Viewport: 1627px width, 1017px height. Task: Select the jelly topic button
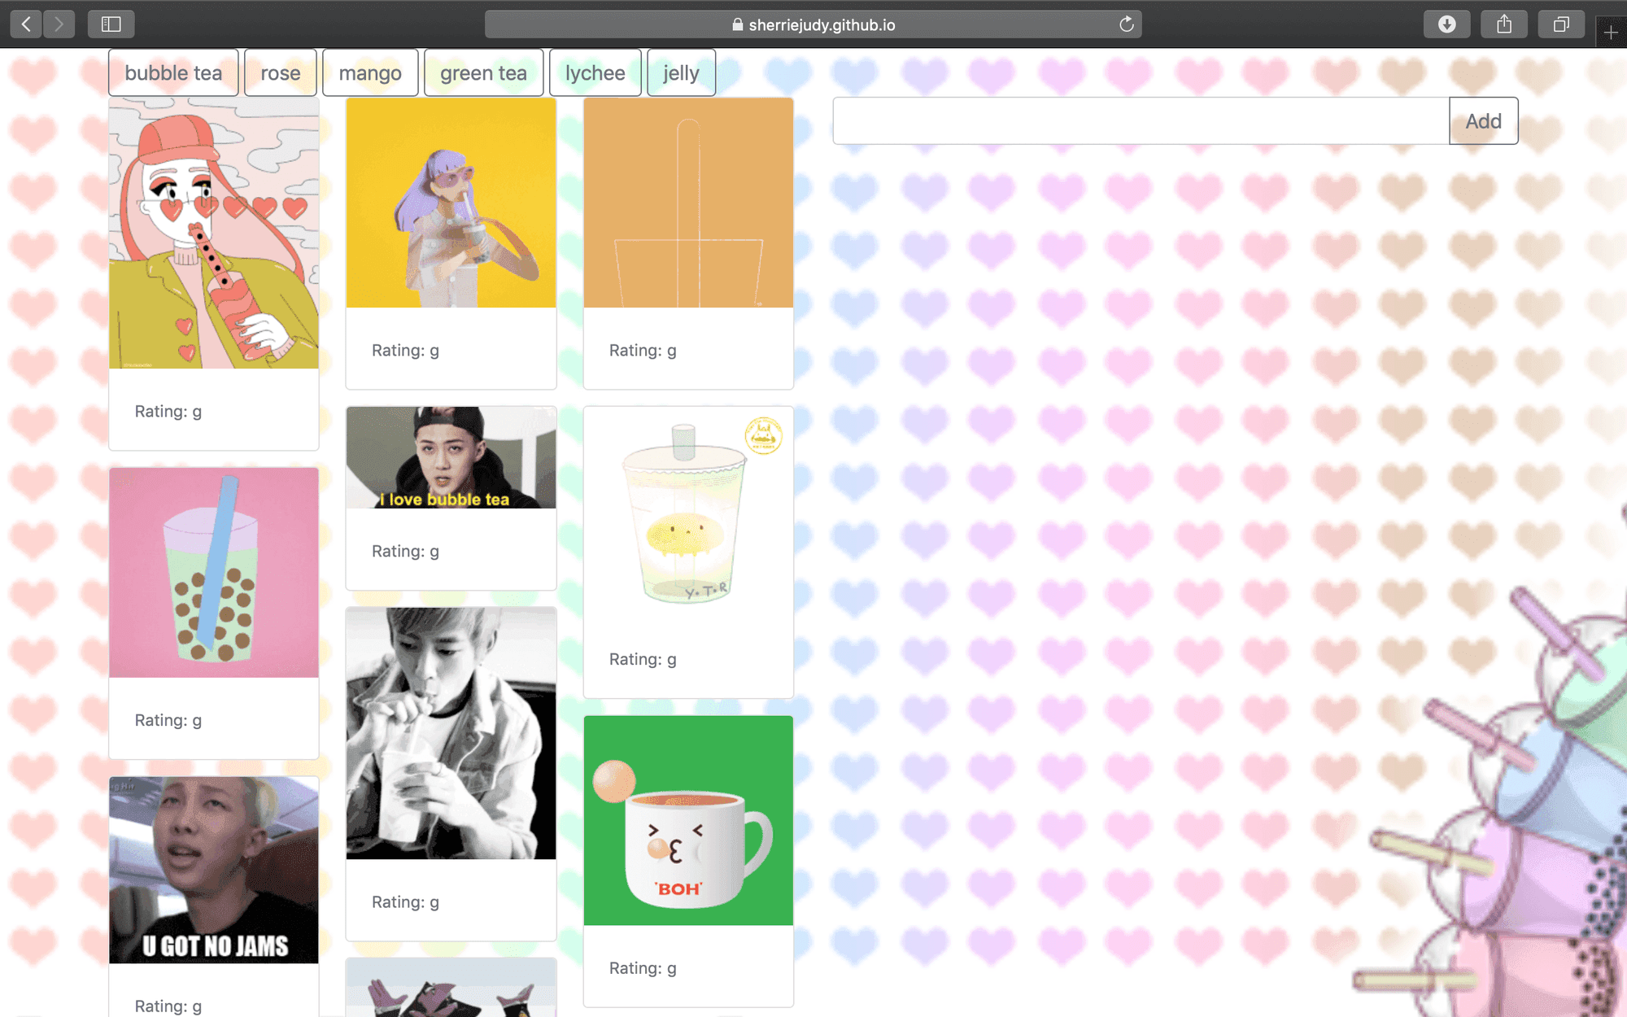(681, 72)
